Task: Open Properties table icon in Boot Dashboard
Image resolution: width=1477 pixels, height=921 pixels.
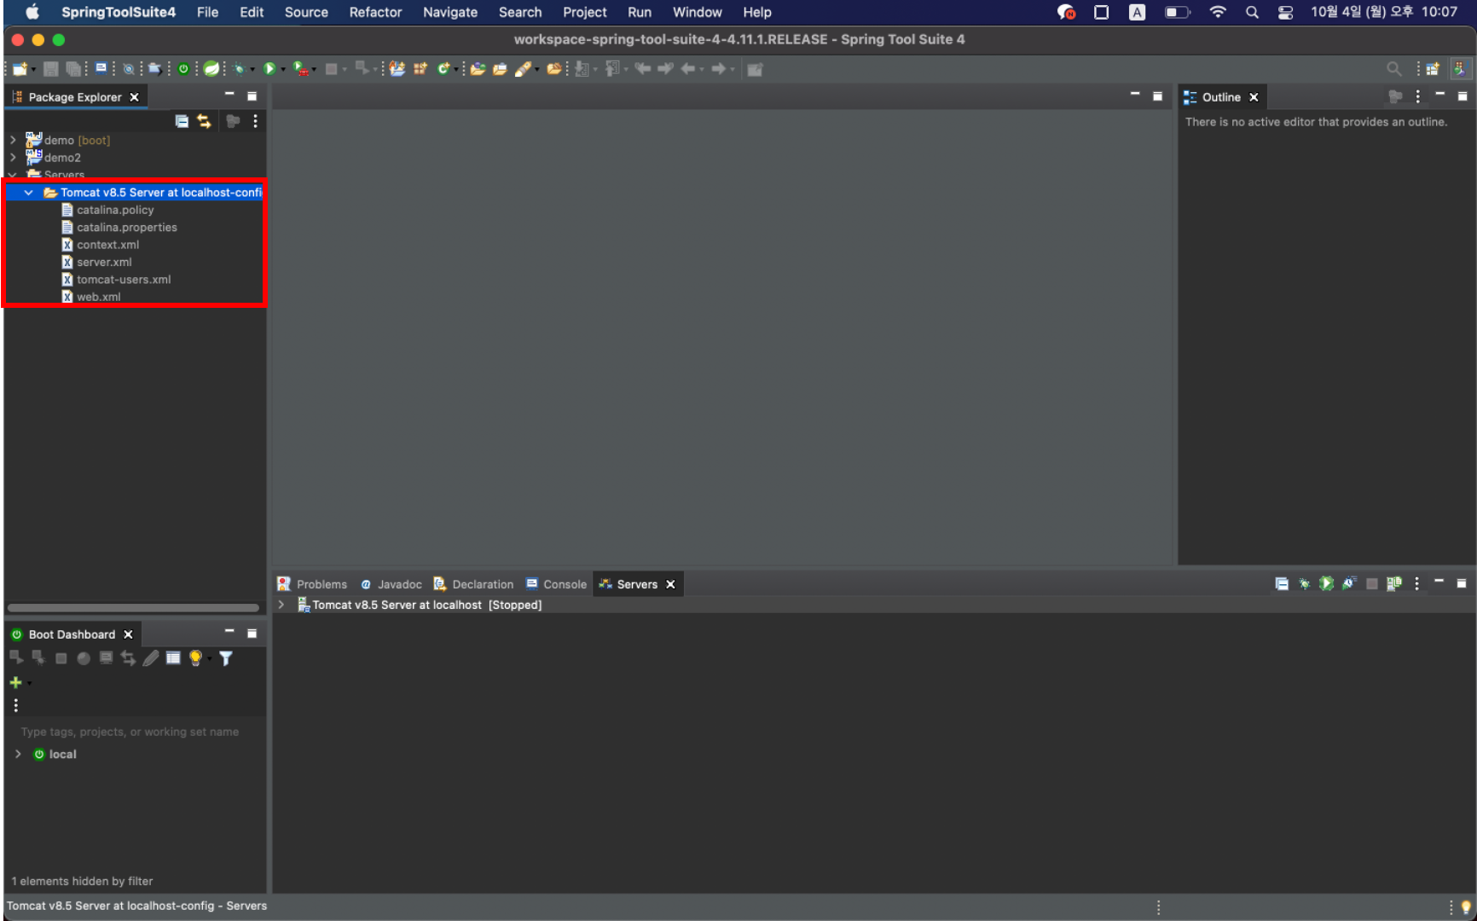Action: click(x=173, y=657)
